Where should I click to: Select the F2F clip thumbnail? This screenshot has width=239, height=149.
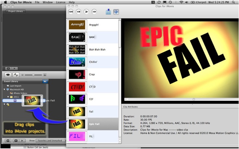click(x=77, y=99)
